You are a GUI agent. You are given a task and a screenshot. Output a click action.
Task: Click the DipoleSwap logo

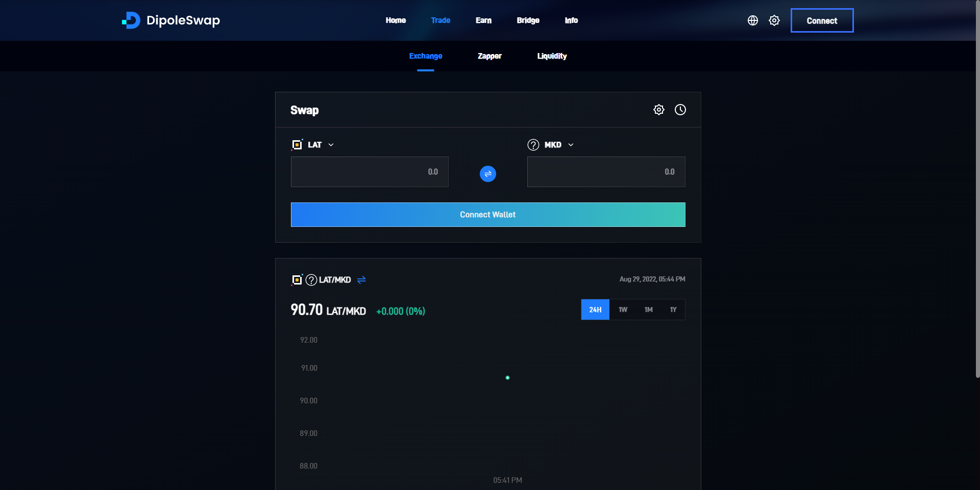click(x=171, y=20)
